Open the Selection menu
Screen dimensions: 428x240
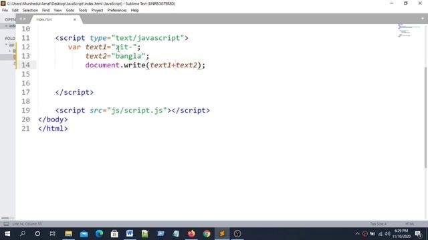(30, 11)
